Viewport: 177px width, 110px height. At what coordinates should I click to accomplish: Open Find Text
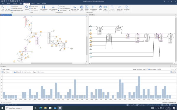click(x=32, y=8)
